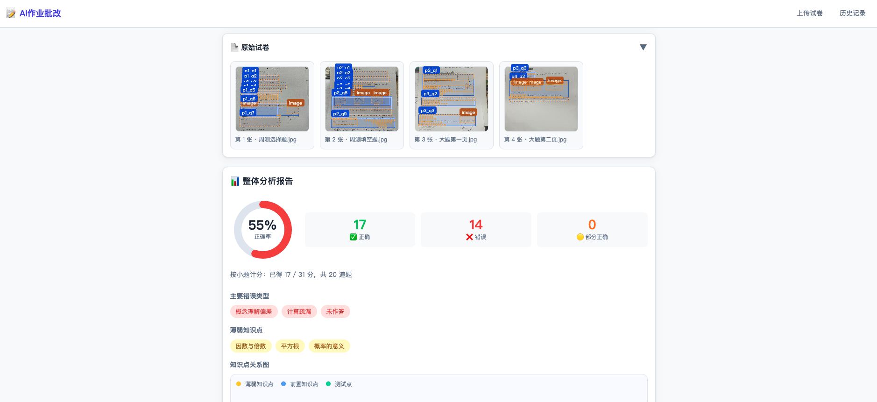Click the orange legend dot for 薄弱知识点

(239, 384)
